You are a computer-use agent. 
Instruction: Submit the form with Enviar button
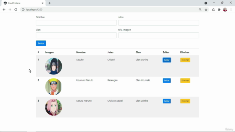click(x=41, y=43)
